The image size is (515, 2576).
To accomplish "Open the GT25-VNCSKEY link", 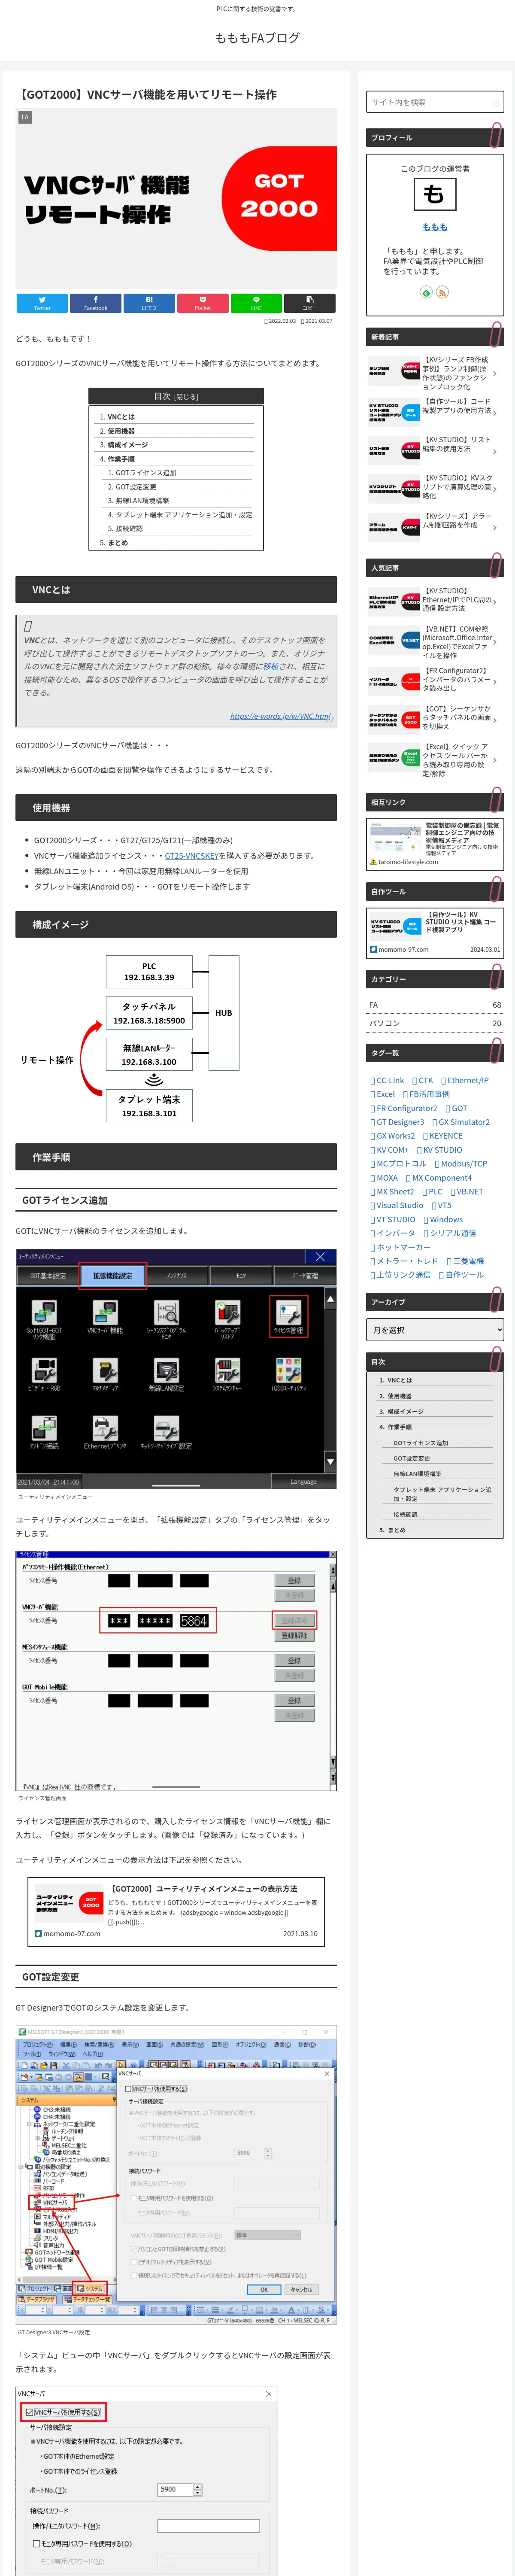I will tap(192, 856).
